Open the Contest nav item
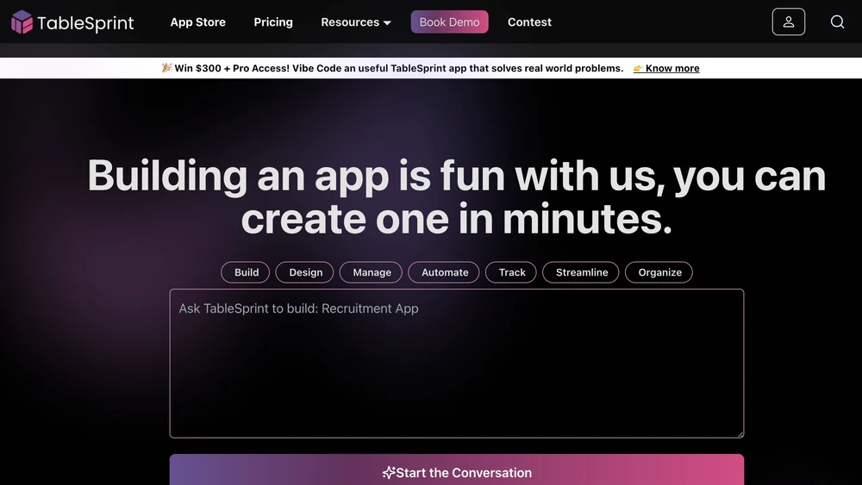Viewport: 862px width, 485px height. click(x=529, y=22)
